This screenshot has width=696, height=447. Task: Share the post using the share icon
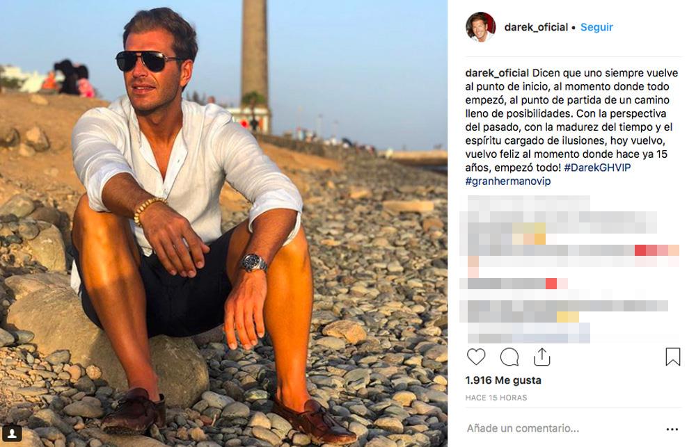point(542,357)
